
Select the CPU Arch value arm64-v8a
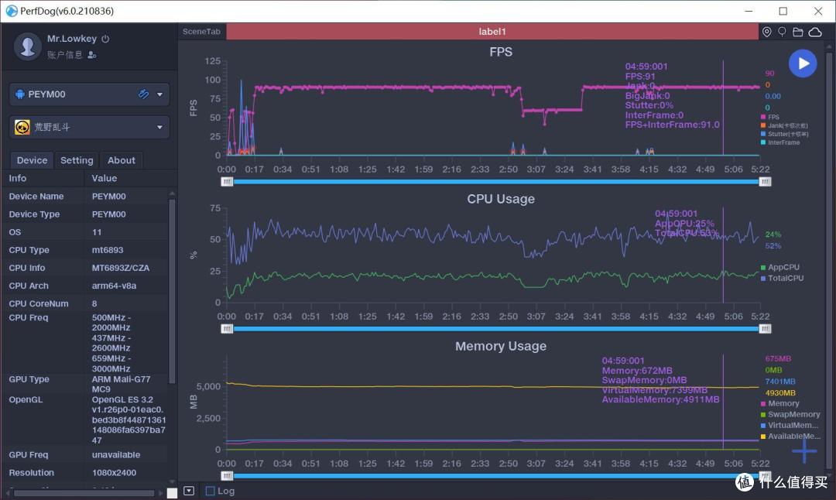click(114, 286)
